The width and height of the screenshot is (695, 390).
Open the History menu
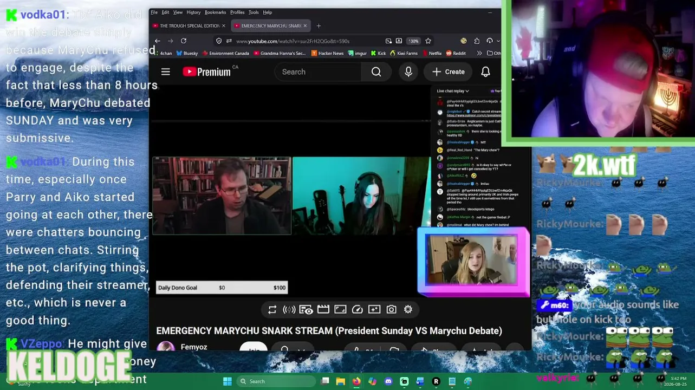[x=193, y=12]
